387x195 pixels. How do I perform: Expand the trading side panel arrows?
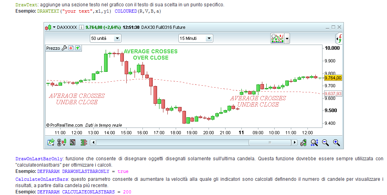tap(340, 39)
